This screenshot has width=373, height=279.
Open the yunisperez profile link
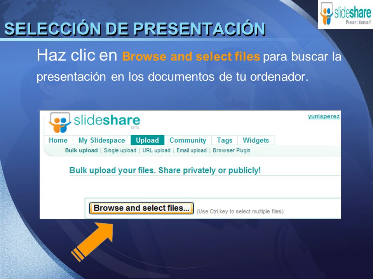tap(324, 116)
